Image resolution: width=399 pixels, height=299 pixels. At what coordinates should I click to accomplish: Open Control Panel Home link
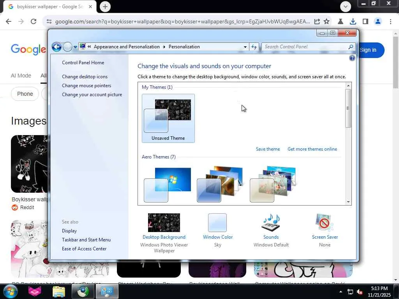tap(83, 63)
